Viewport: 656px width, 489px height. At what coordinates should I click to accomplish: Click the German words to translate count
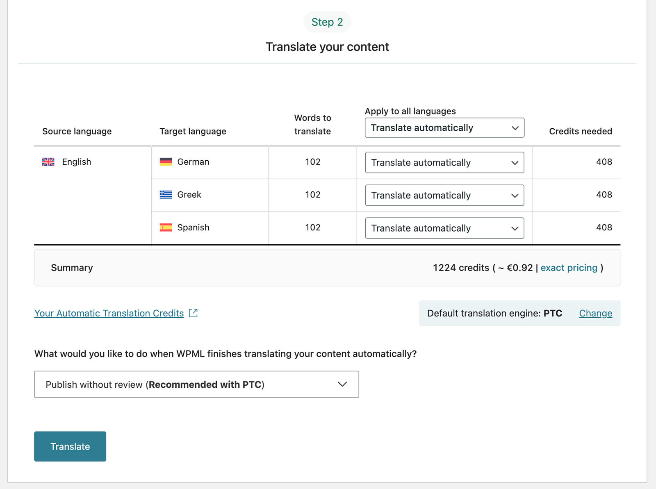tap(312, 162)
